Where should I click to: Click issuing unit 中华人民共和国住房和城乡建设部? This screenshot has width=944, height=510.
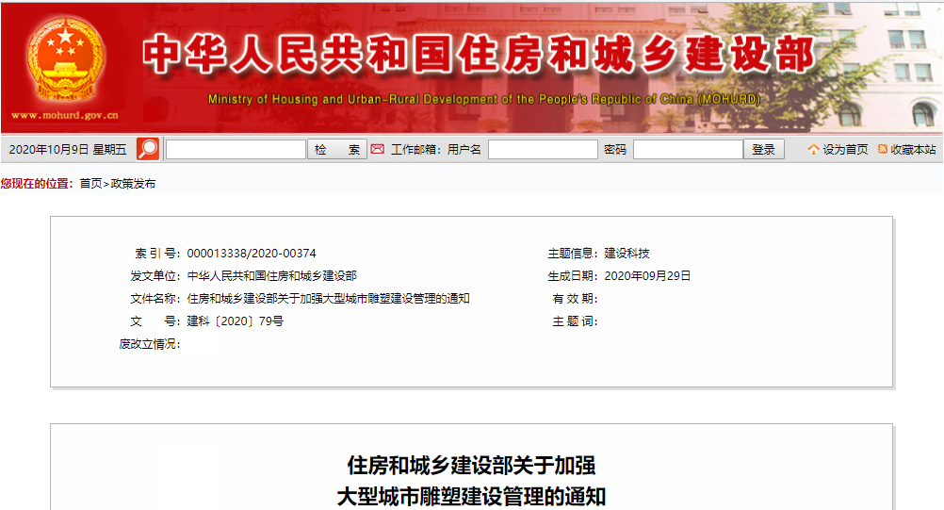point(272,276)
